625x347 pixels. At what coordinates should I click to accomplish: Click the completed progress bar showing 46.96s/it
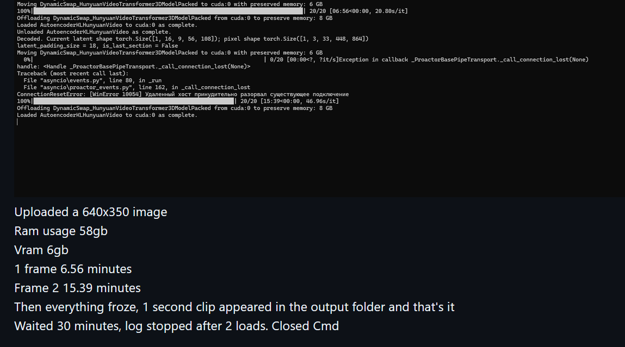pyautogui.click(x=178, y=101)
